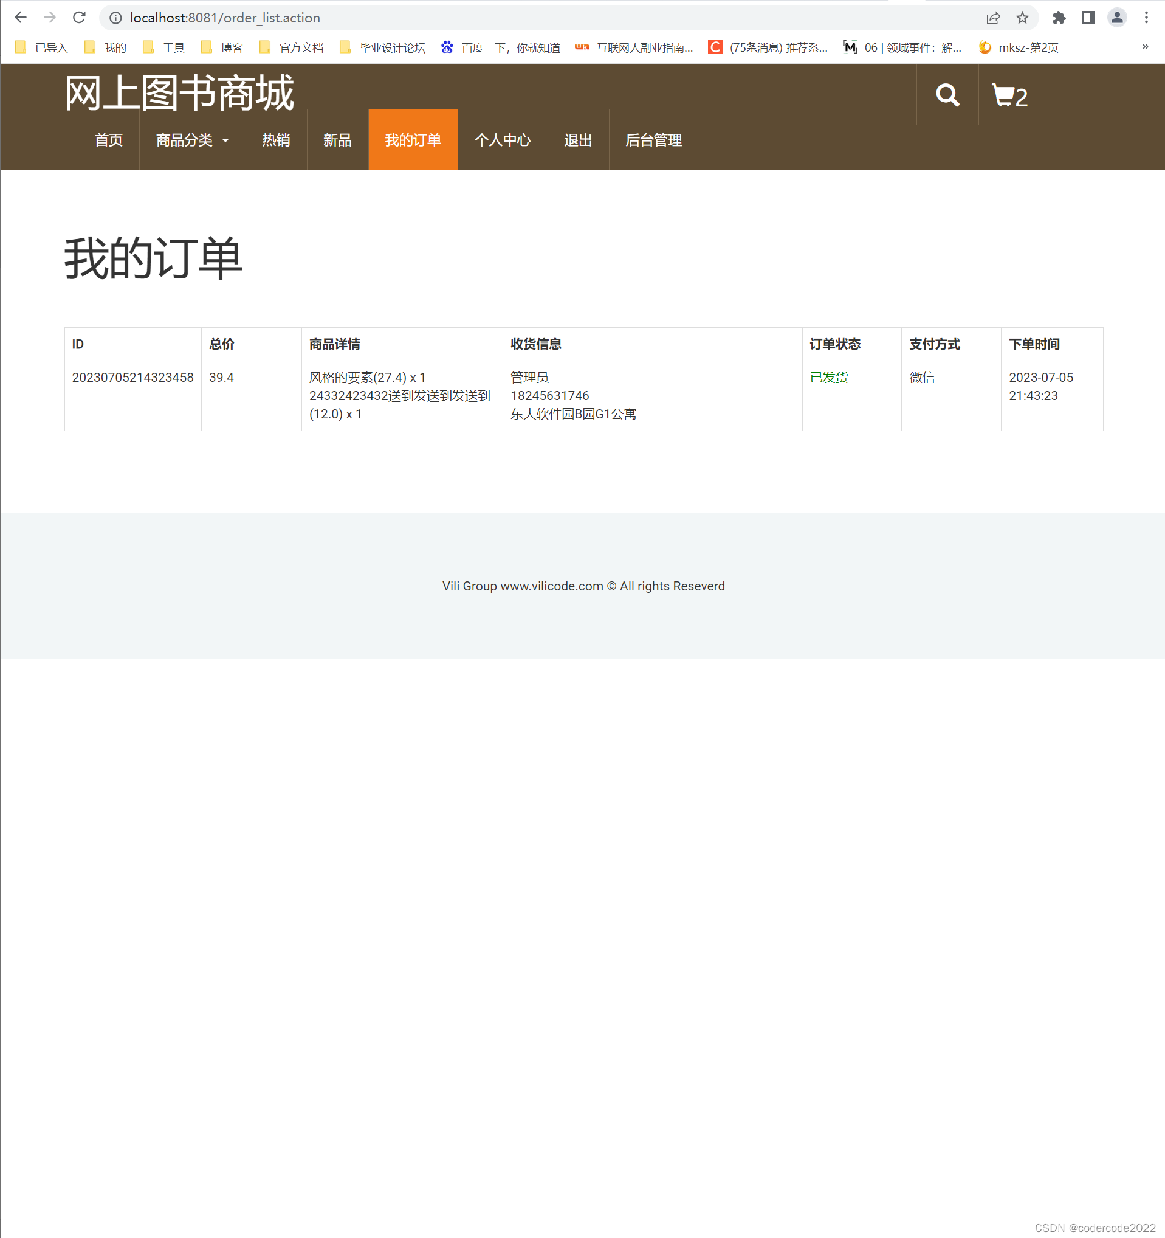
Task: Open the Chrome three-dot menu
Action: (1147, 18)
